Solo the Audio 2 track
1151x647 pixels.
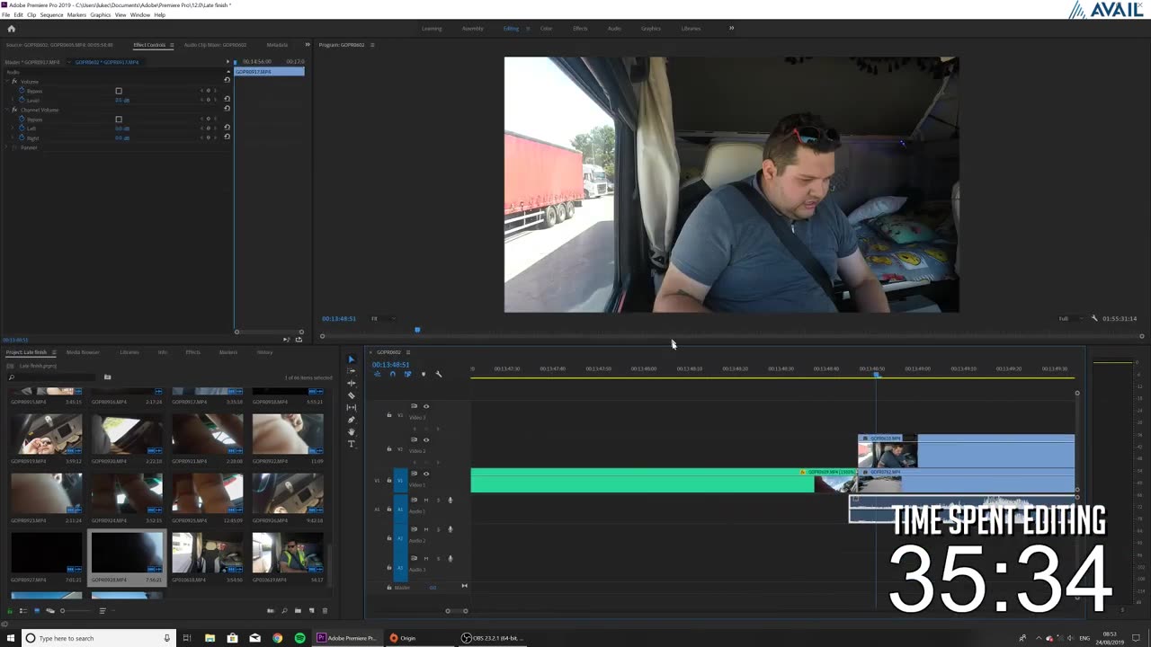click(438, 529)
